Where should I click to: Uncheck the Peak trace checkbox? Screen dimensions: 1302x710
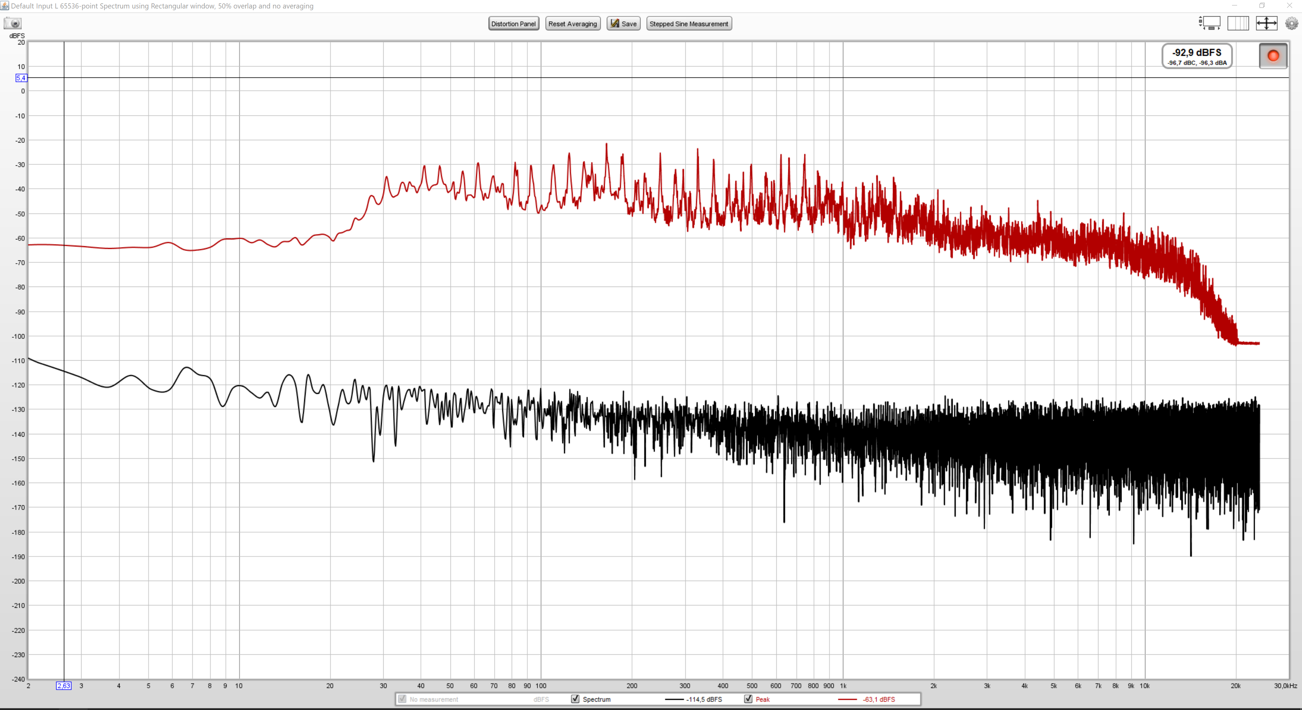(748, 699)
